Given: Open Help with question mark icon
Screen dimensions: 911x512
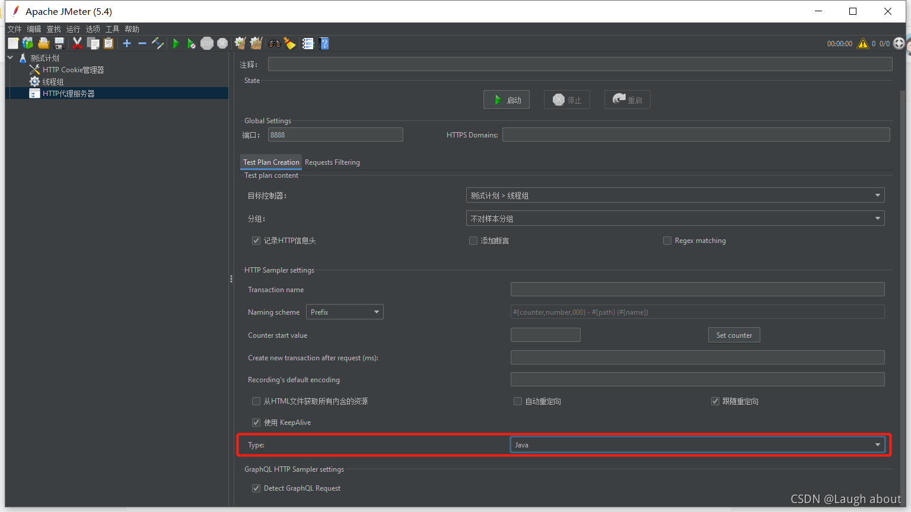Looking at the screenshot, I should pos(324,43).
